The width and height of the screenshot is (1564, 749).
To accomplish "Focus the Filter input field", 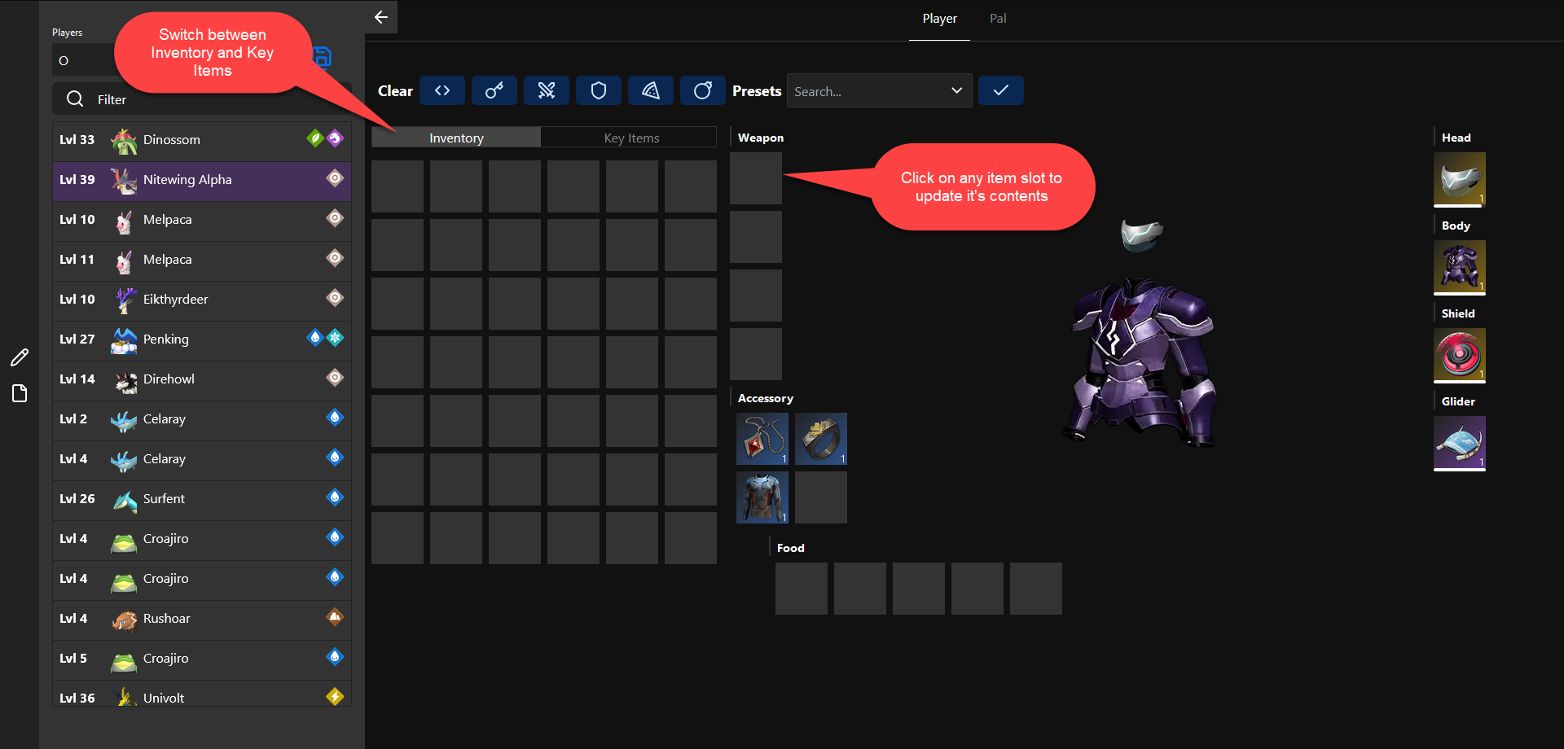I will pos(202,99).
